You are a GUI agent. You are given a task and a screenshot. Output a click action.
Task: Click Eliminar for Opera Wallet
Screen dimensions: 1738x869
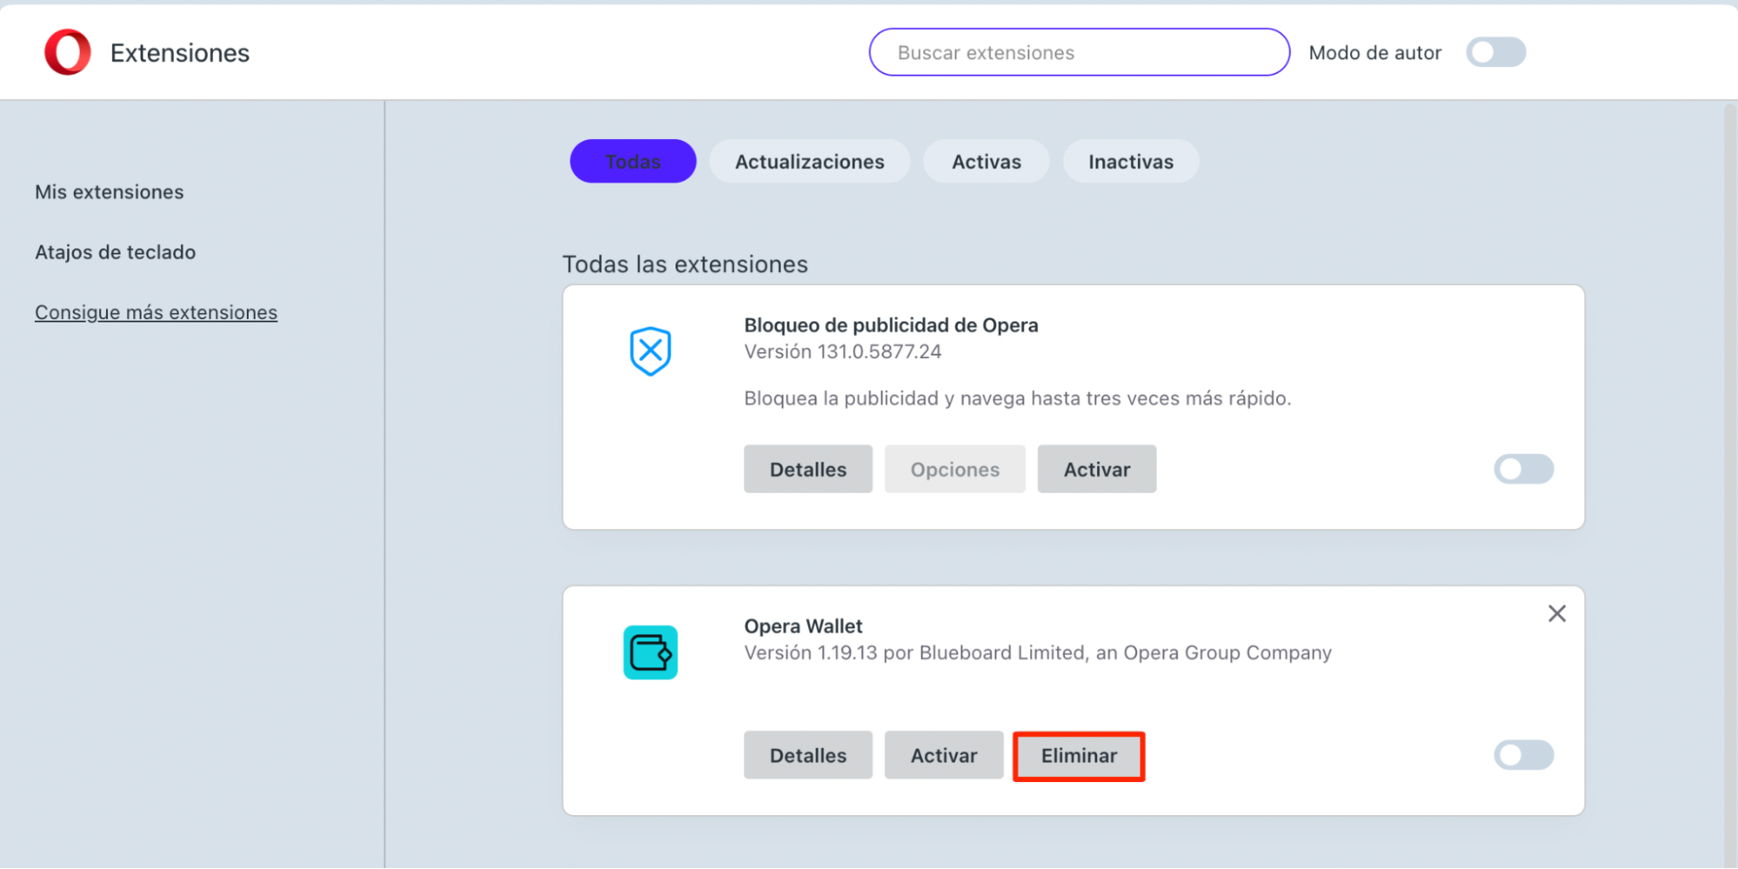(x=1079, y=756)
